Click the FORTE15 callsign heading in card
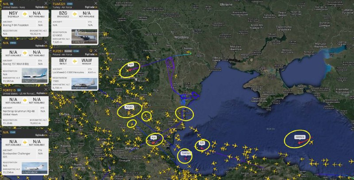The image size is (354, 180). click(x=9, y=90)
